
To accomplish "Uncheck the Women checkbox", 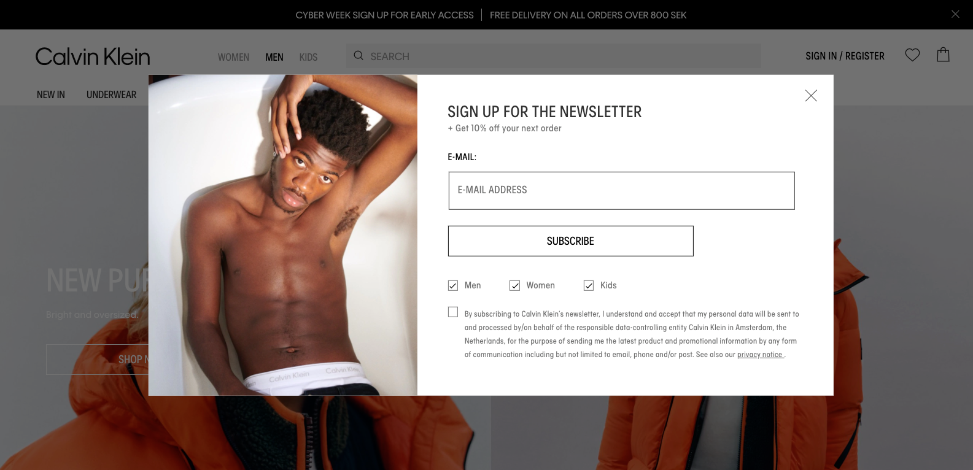I will (x=514, y=285).
